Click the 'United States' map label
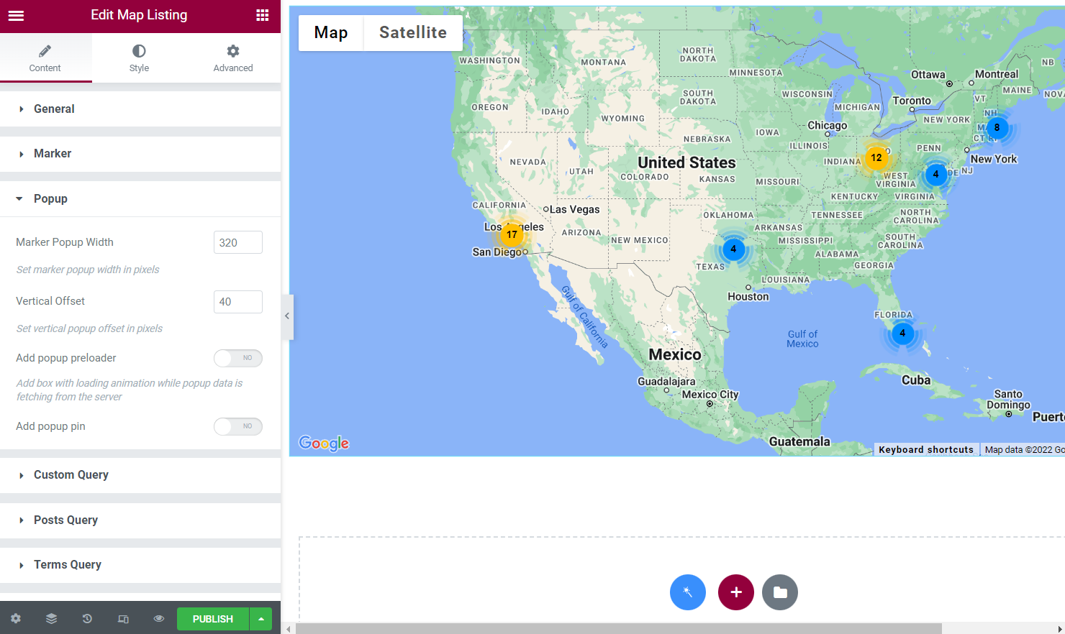1065x634 pixels. click(x=686, y=163)
